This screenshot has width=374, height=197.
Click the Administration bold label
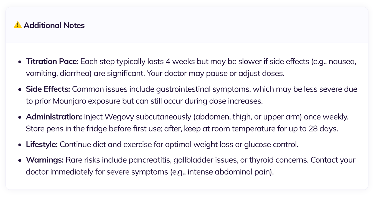pos(54,117)
